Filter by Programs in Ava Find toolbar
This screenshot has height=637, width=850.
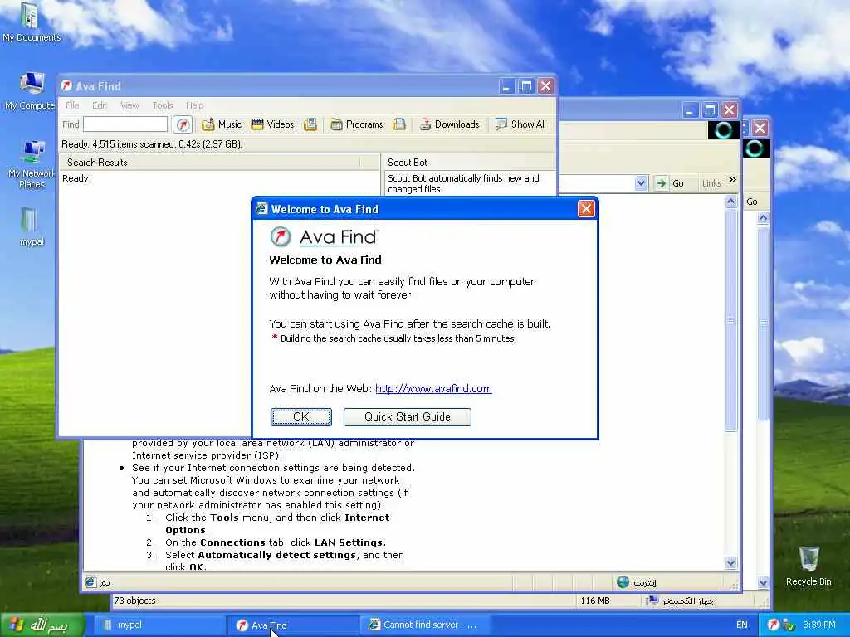pos(357,124)
